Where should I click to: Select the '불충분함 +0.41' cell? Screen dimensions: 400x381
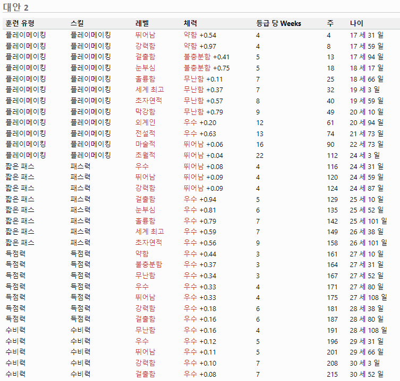click(x=207, y=57)
